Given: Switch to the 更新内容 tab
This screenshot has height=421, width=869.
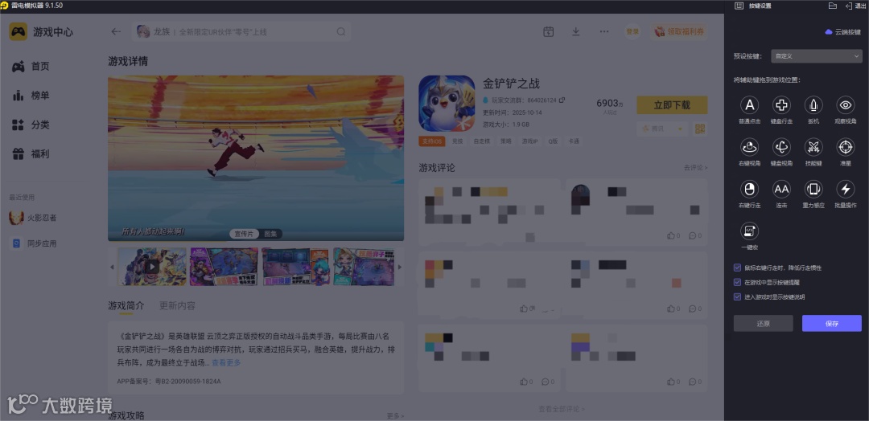Looking at the screenshot, I should [177, 305].
